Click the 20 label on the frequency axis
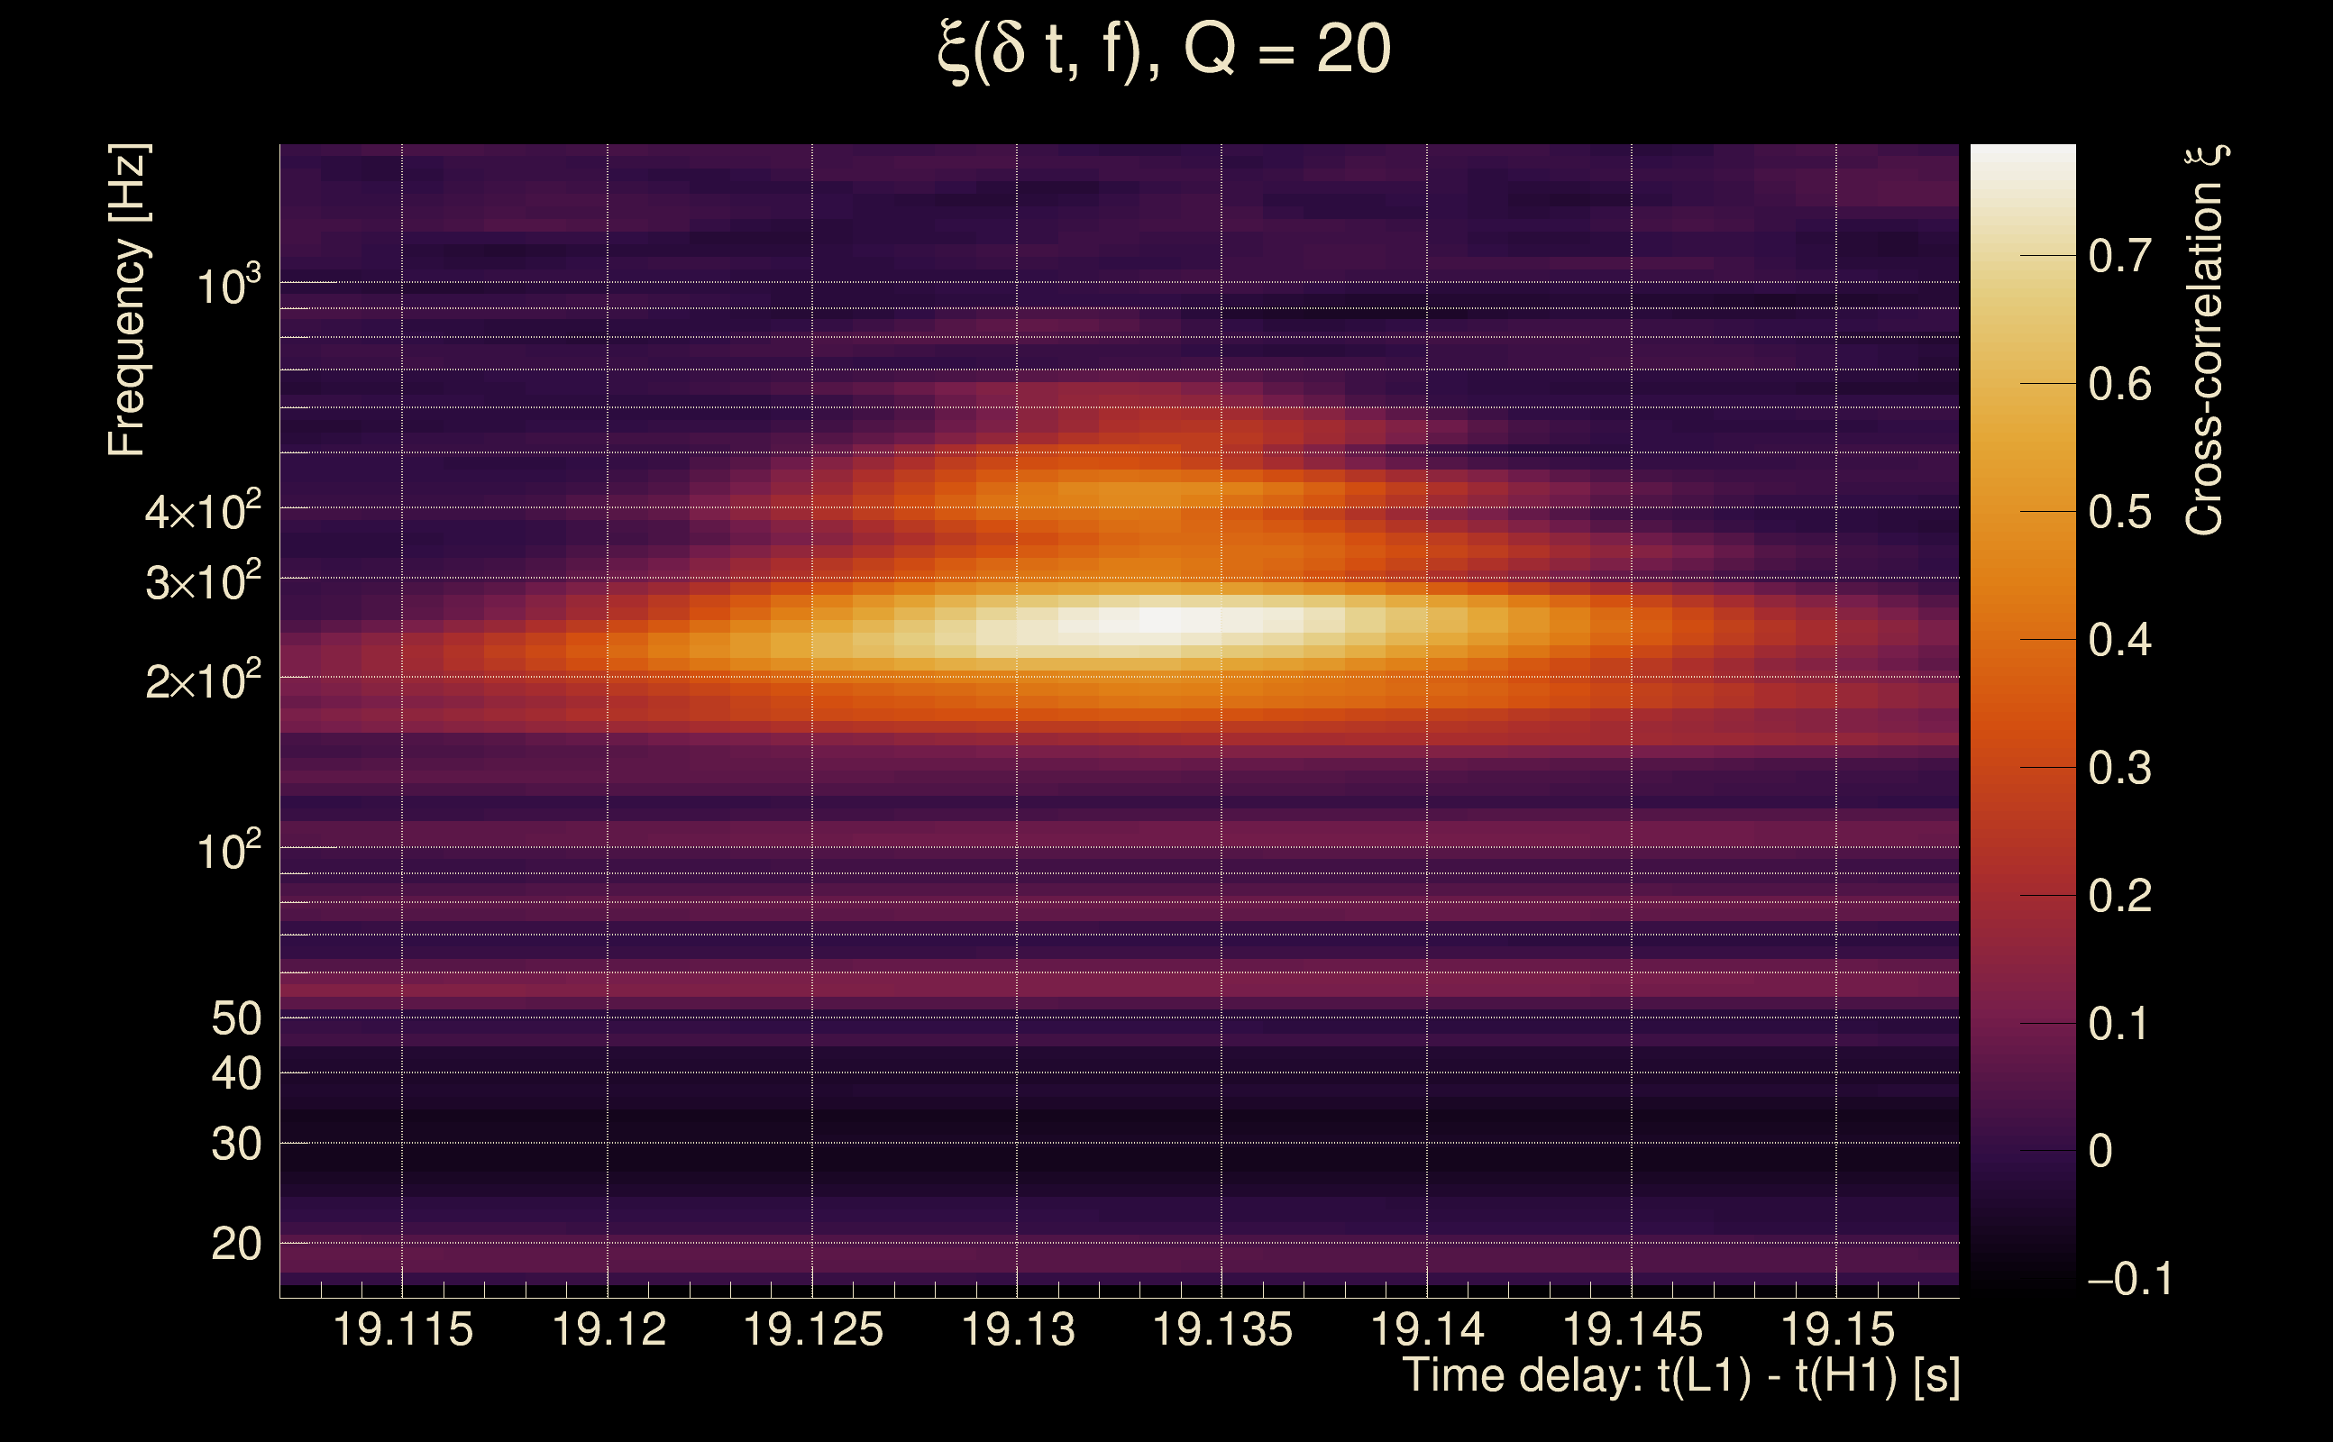The image size is (2333, 1442). click(235, 1244)
